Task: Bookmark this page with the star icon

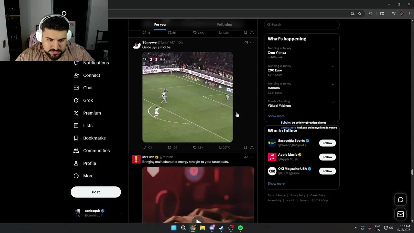Action: pyautogui.click(x=360, y=14)
